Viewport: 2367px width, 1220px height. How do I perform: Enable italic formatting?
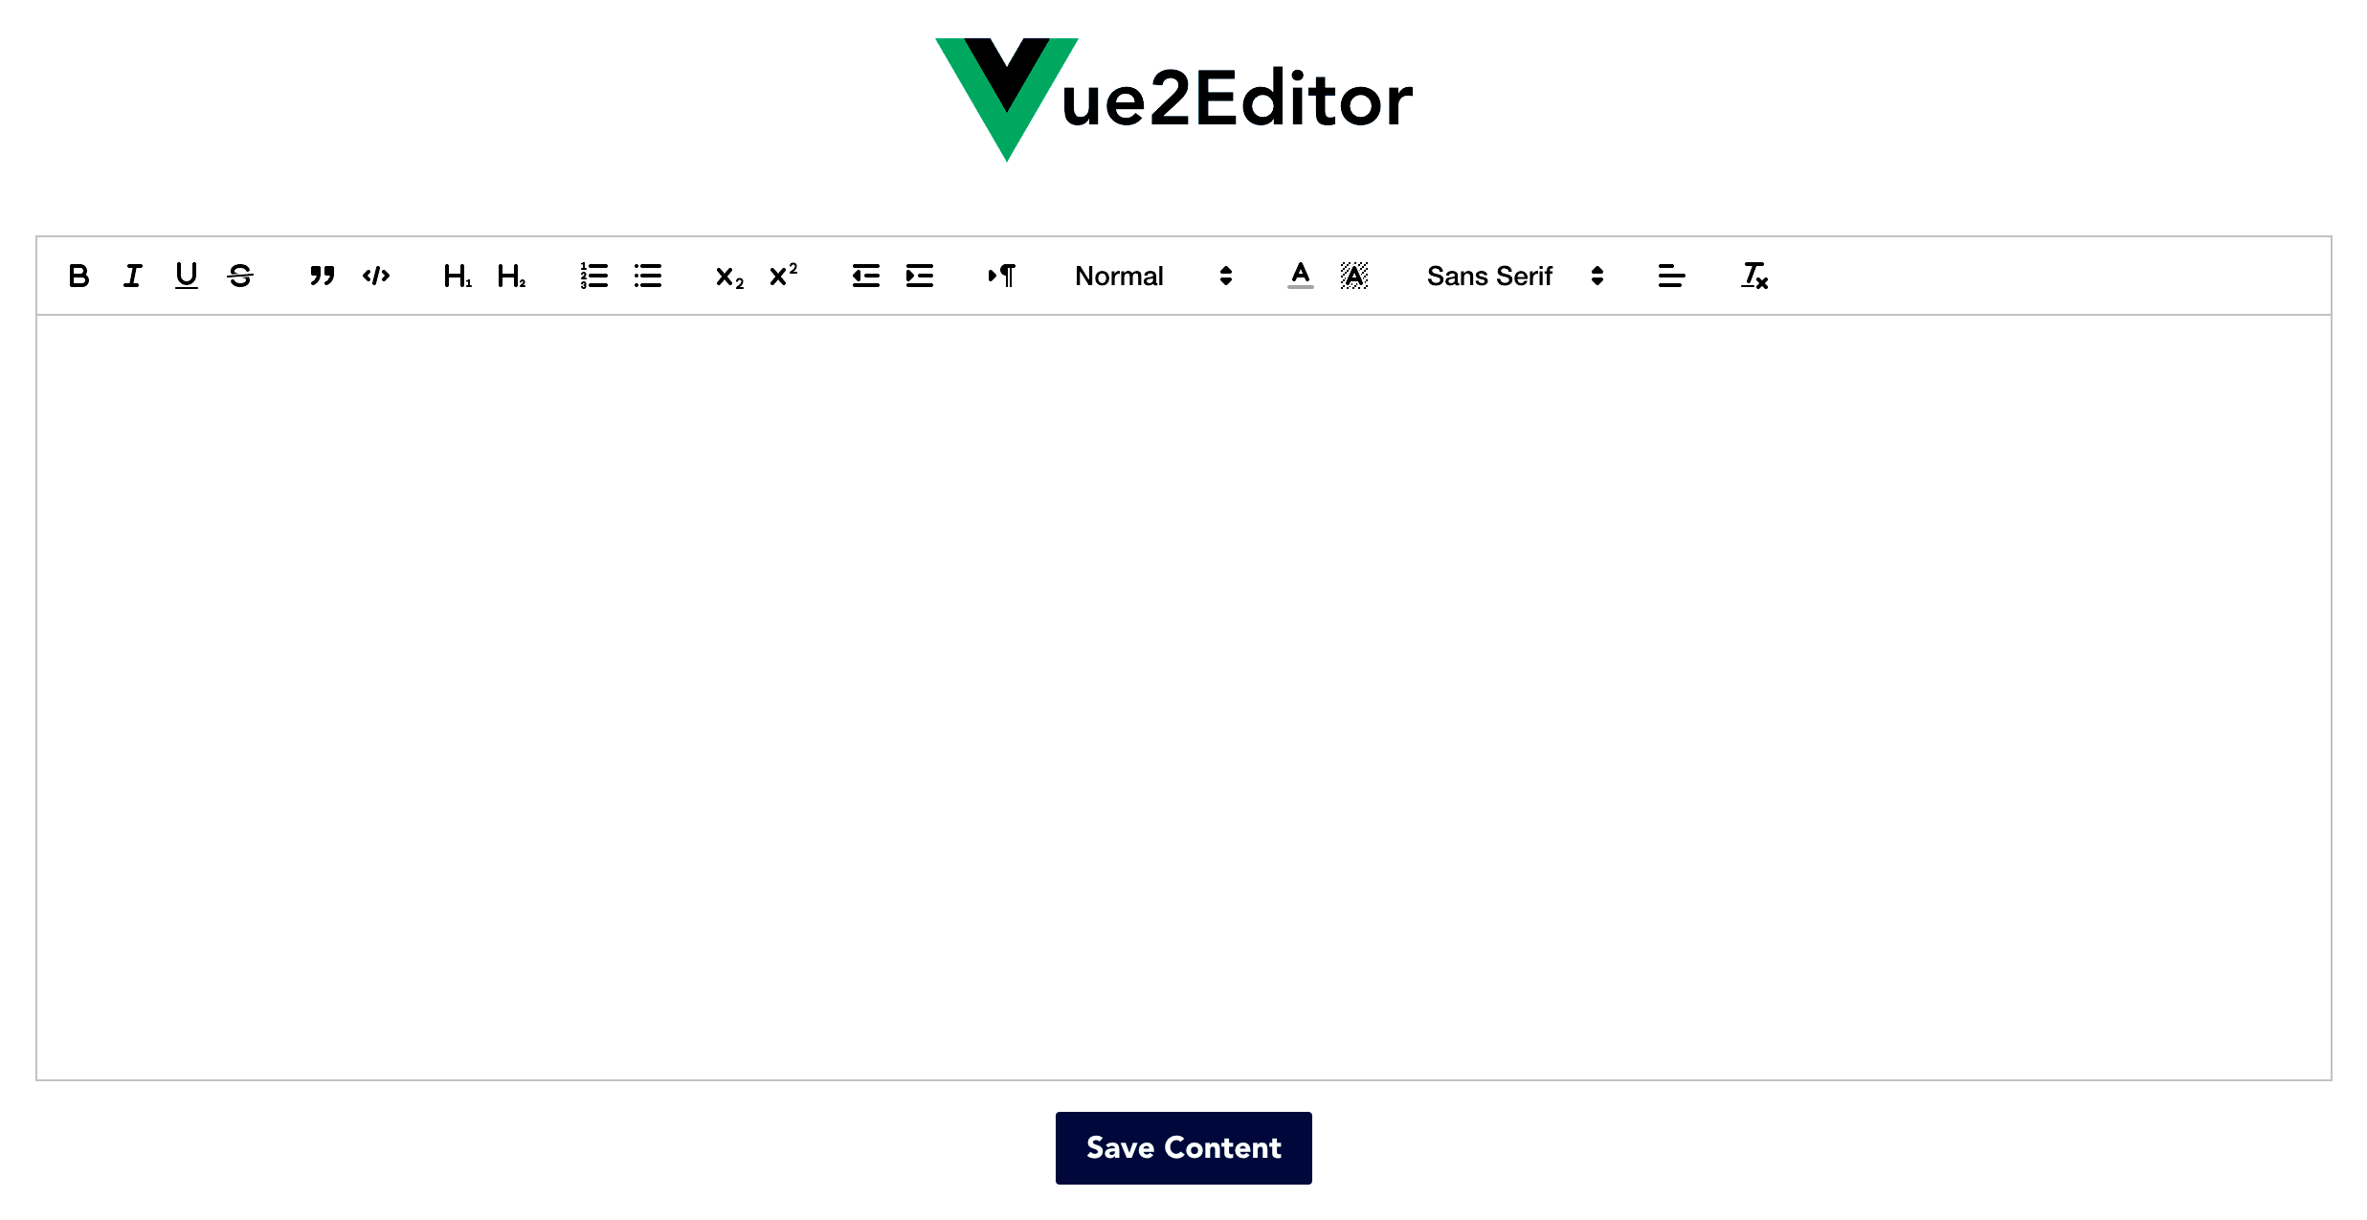click(x=134, y=276)
